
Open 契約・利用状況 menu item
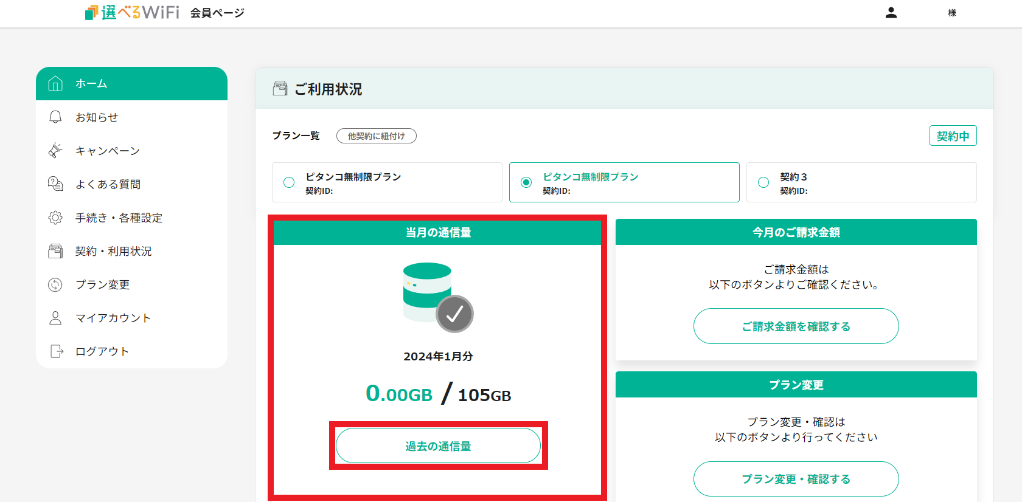[131, 250]
